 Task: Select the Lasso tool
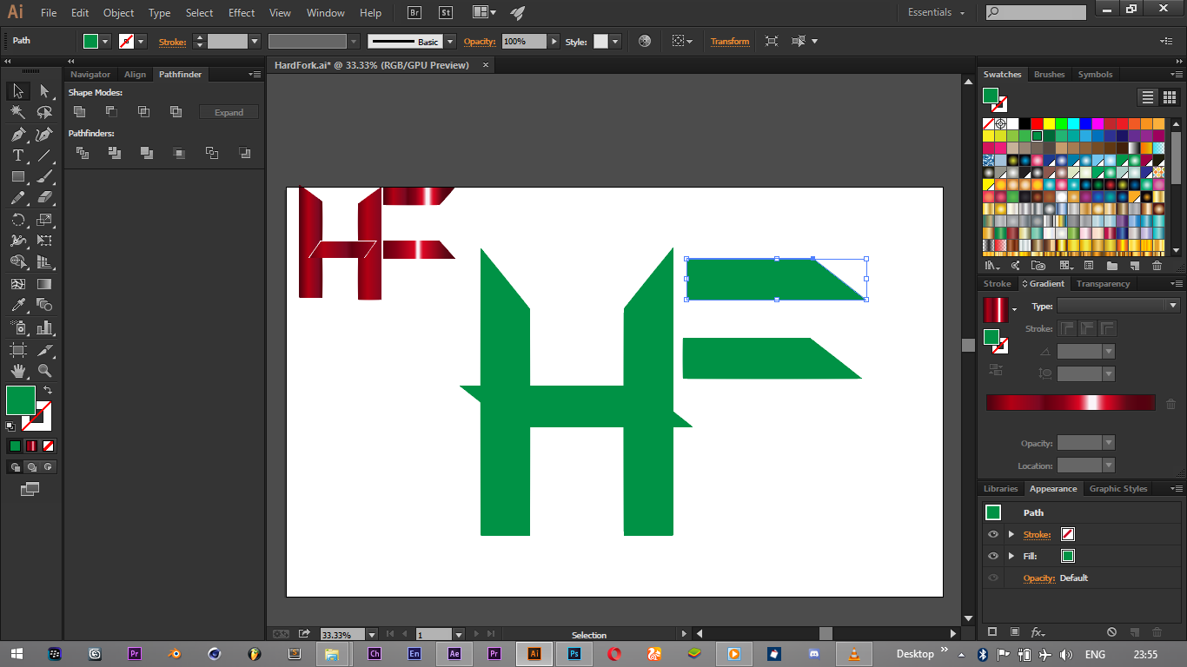point(44,112)
